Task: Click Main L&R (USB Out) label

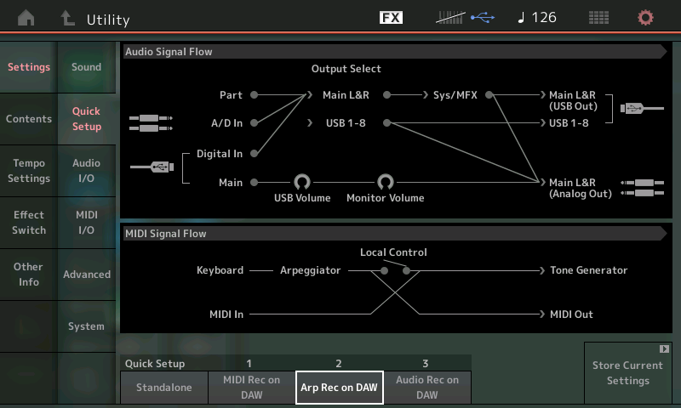Action: (x=573, y=100)
